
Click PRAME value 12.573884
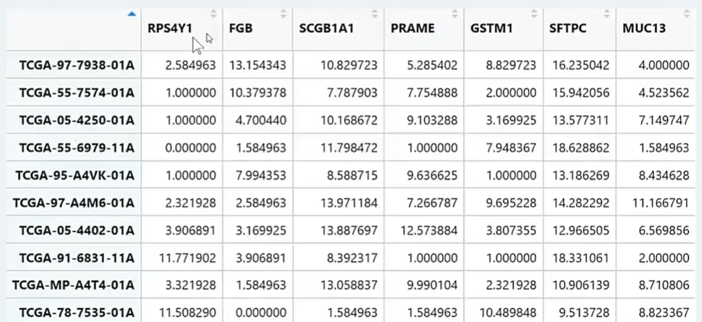point(430,230)
